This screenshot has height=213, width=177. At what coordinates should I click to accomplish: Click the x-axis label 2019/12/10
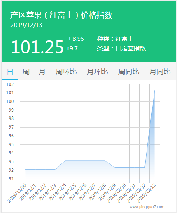coord(117,193)
